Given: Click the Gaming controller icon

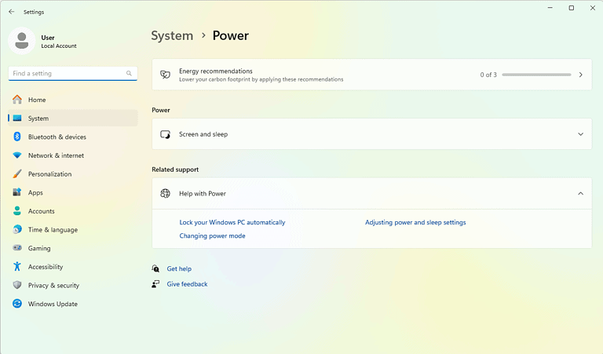Looking at the screenshot, I should [x=17, y=248].
